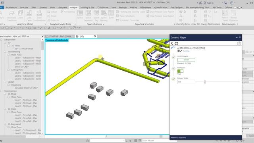Click the SELECT MAIN check mark
The height and width of the screenshot is (143, 254).
173,57
